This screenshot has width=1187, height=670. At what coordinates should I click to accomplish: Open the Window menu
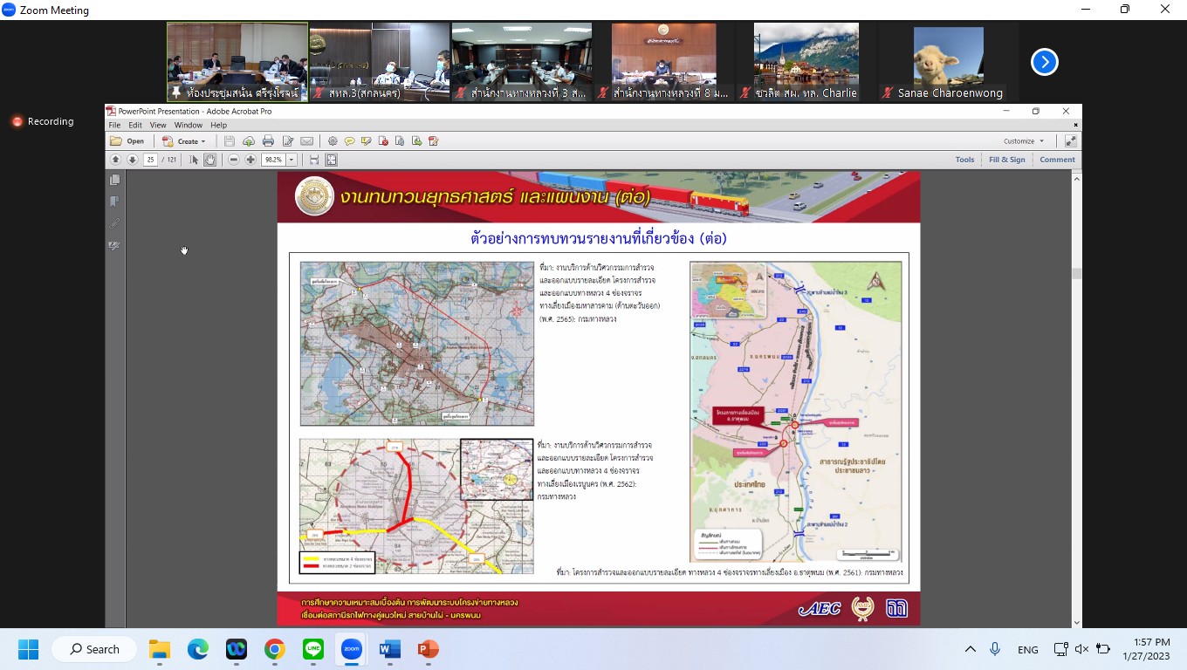(x=188, y=126)
